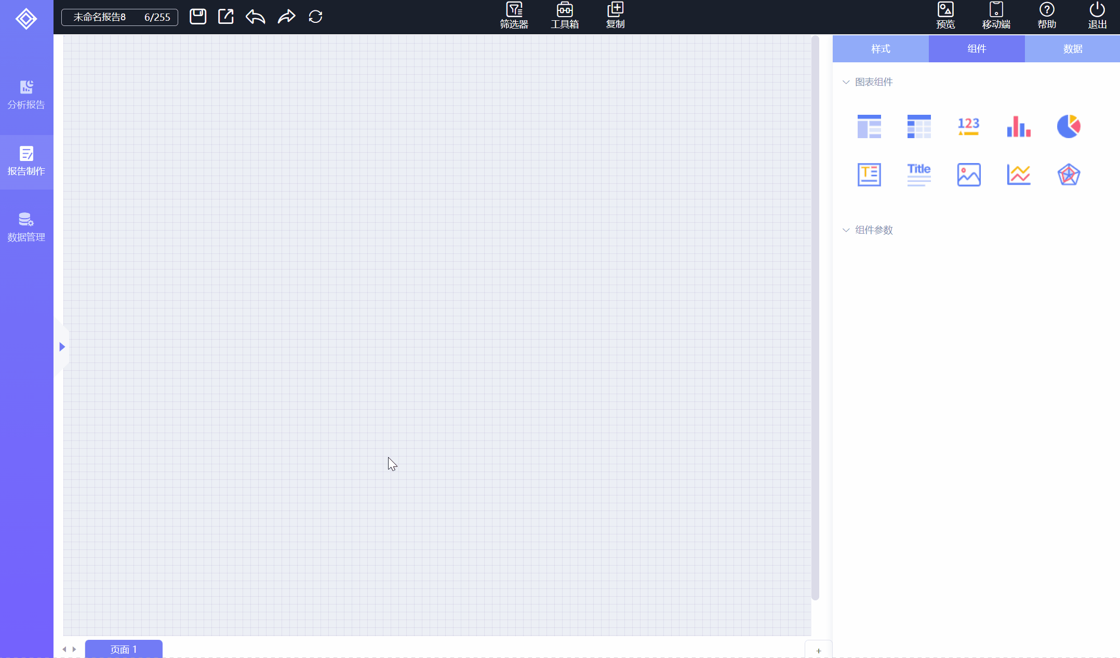
Task: Collapse the 图表组件 section
Action: [846, 82]
